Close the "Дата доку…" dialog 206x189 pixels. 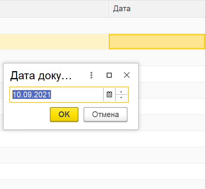127,75
